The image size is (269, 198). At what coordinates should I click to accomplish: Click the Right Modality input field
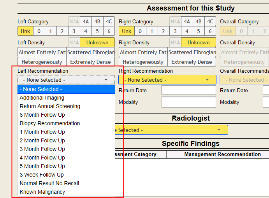188,102
